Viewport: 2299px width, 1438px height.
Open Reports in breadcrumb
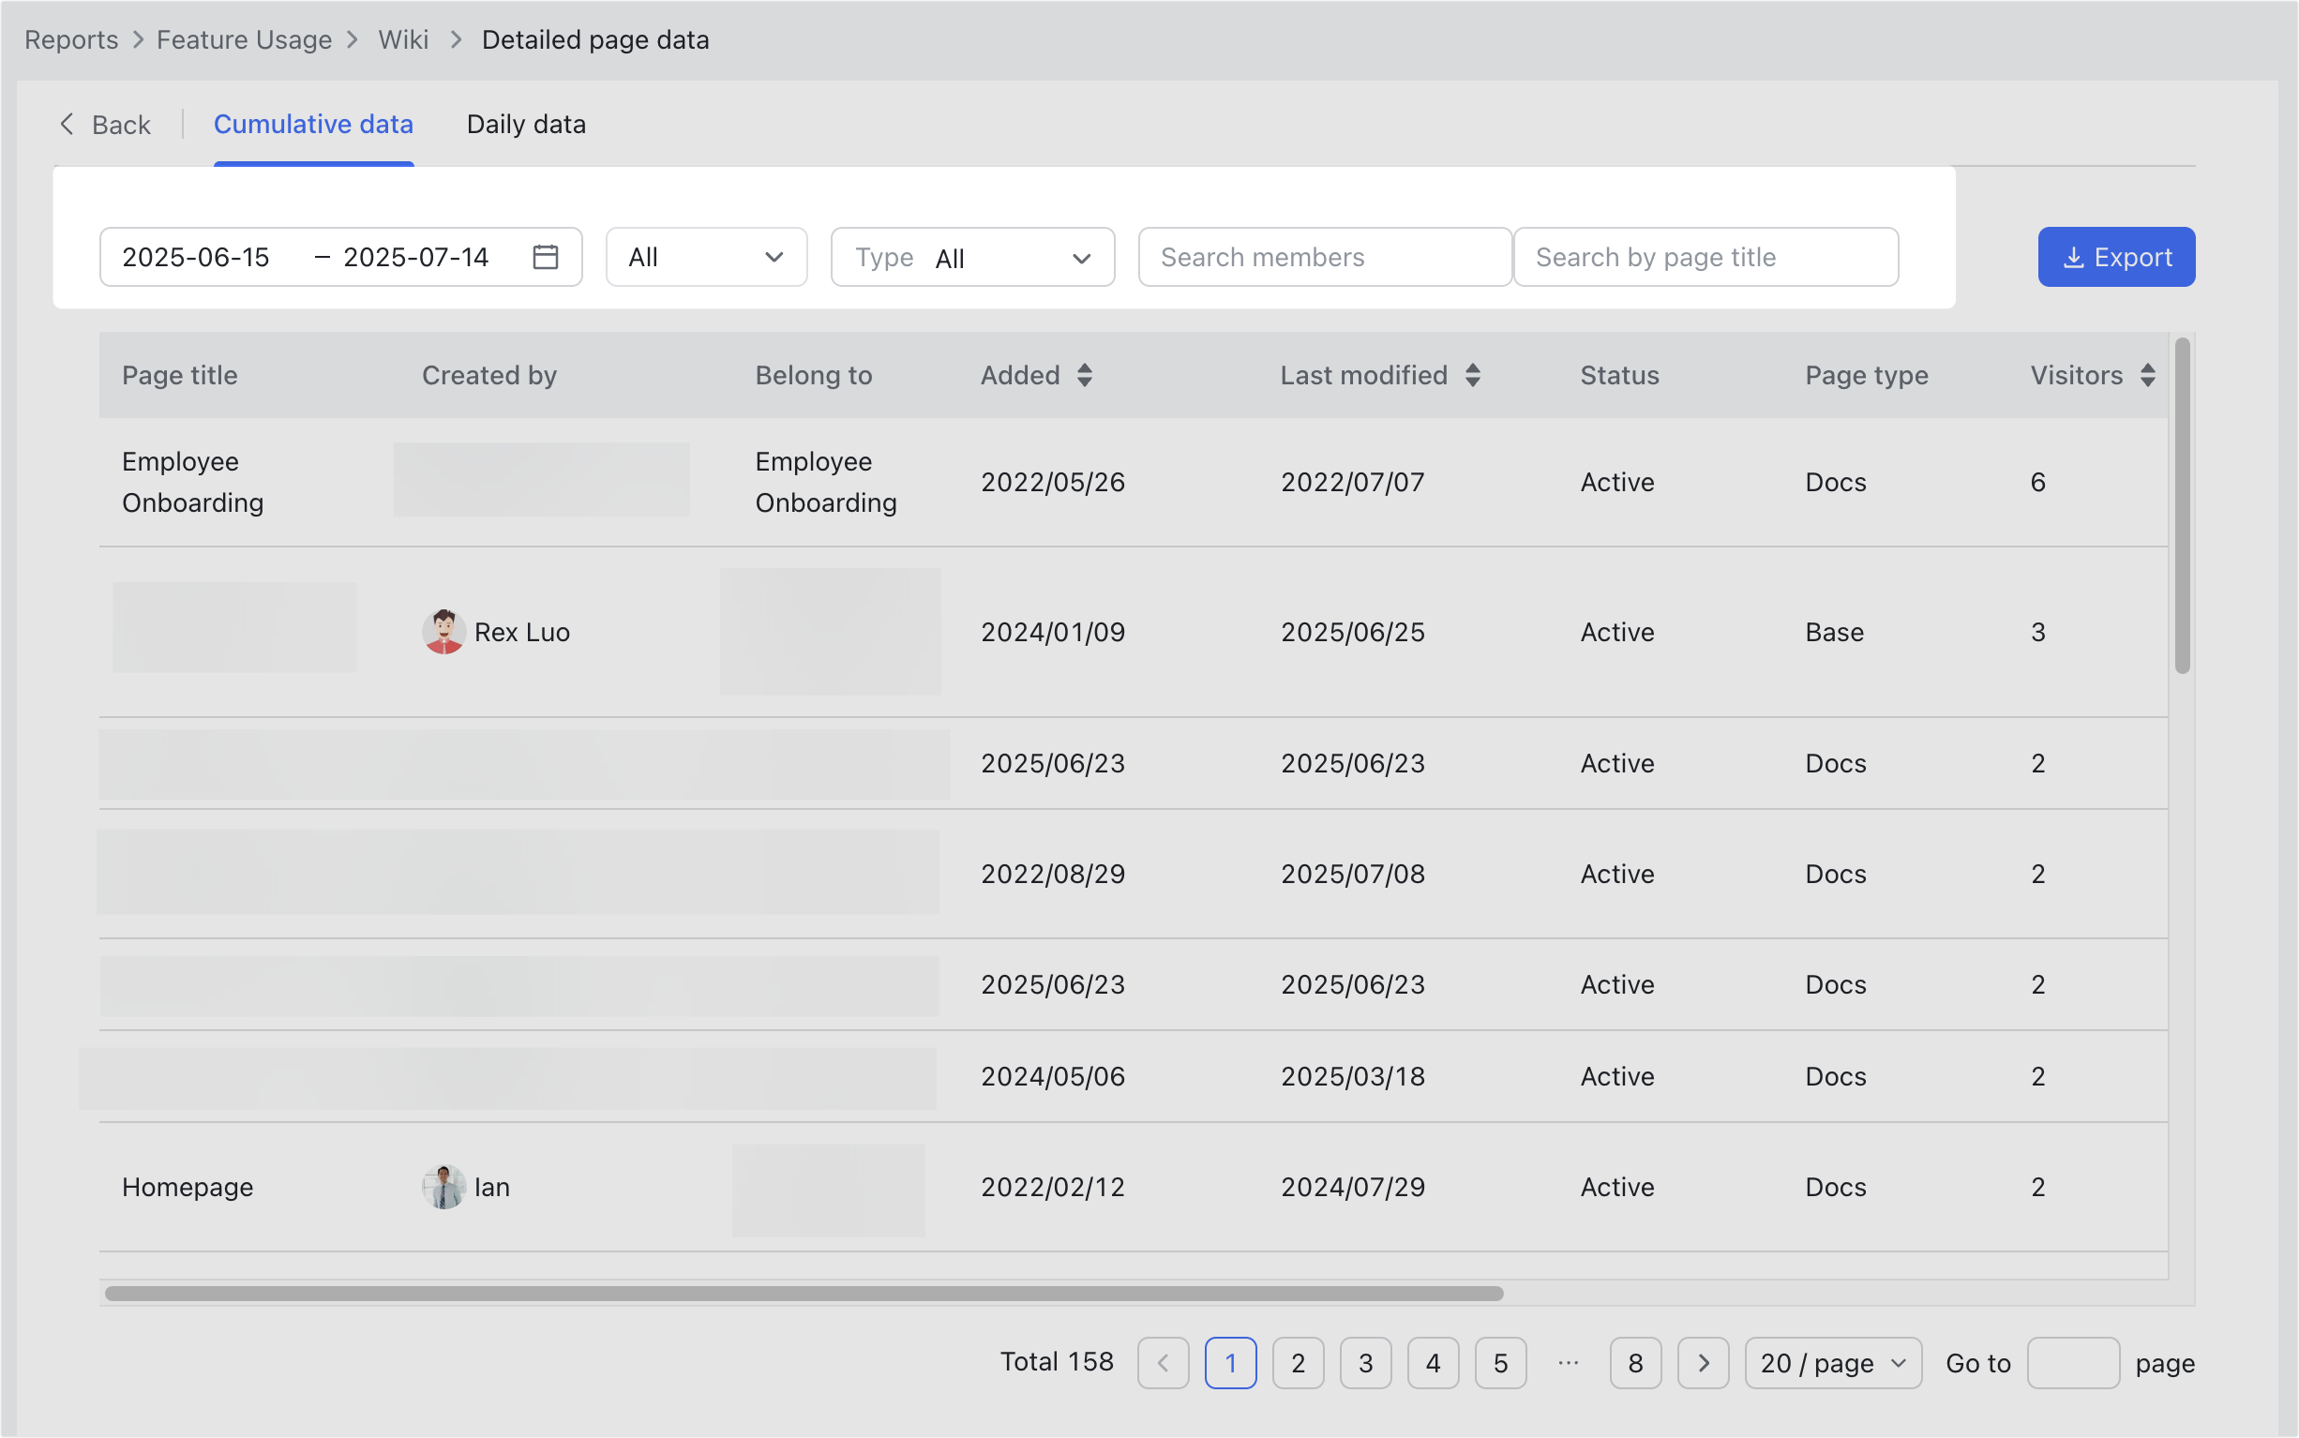pos(71,40)
